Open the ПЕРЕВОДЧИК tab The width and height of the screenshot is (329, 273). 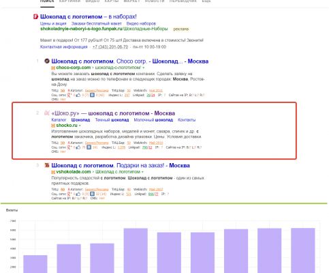pos(183,1)
